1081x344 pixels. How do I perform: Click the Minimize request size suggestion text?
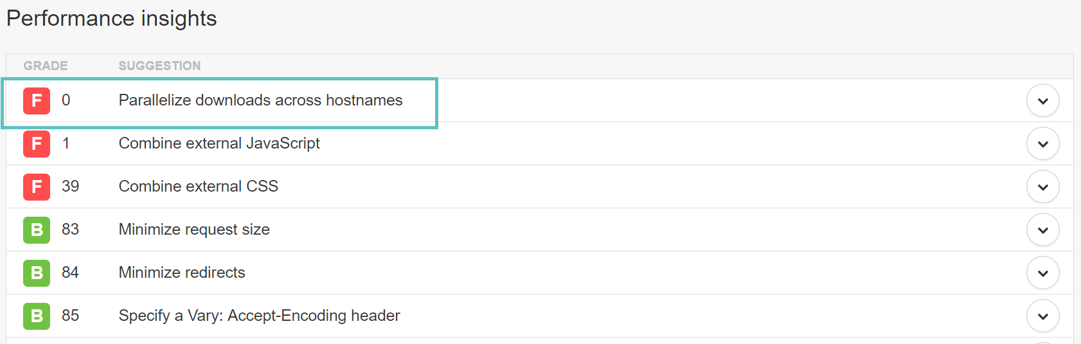click(194, 230)
